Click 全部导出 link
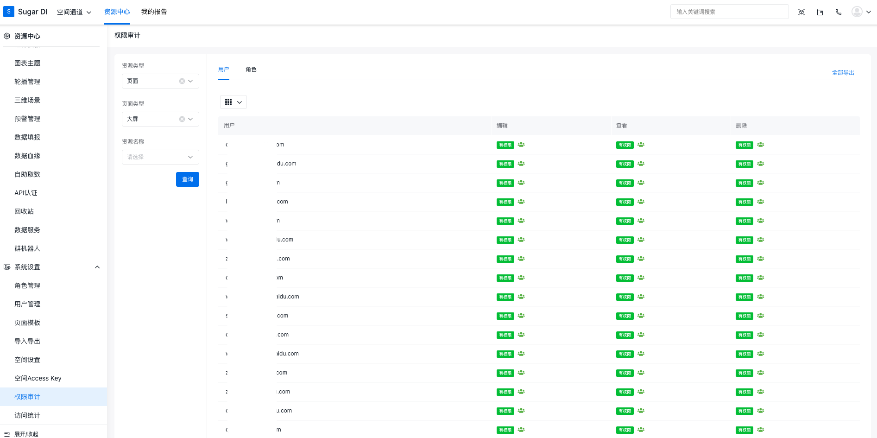Screen dimensions: 877x438 point(843,73)
